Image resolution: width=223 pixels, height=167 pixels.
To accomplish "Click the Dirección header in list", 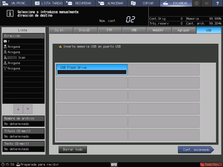I will pyautogui.click(x=23, y=36).
